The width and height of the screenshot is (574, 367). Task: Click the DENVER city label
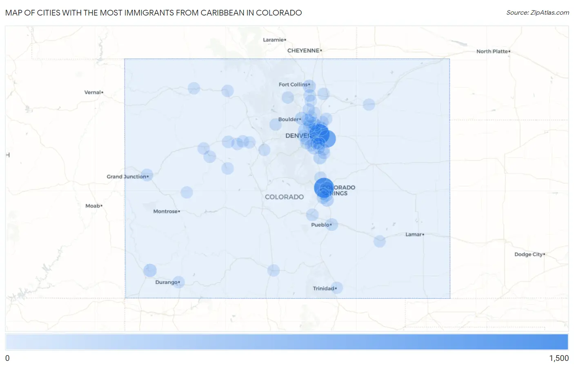(298, 136)
